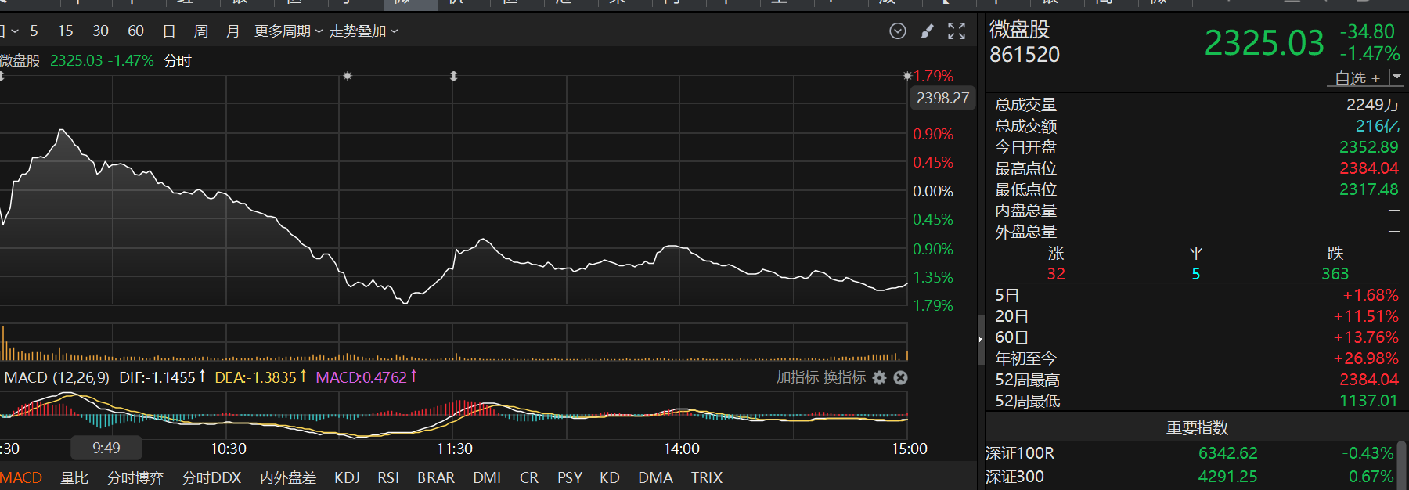Viewport: 1409px width, 490px height.
Task: Expand the chart to fullscreen
Action: [957, 31]
